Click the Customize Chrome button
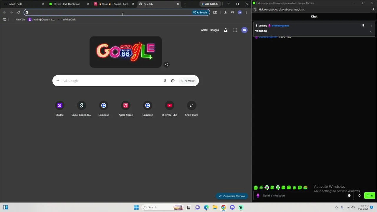This screenshot has width=377, height=212. click(x=232, y=196)
